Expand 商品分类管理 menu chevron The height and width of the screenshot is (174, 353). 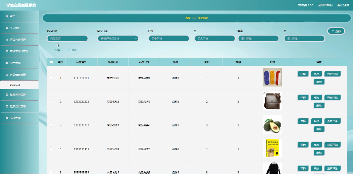pyautogui.click(x=35, y=40)
